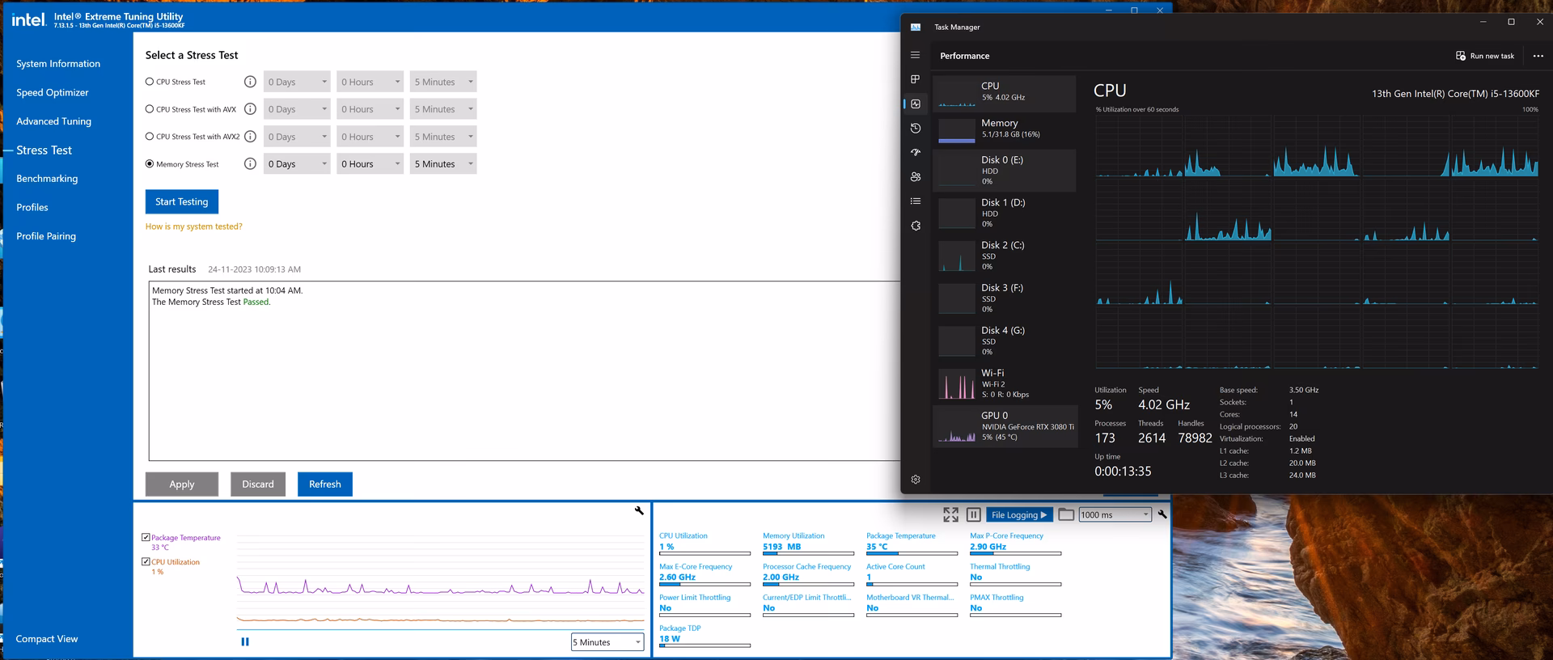The height and width of the screenshot is (660, 1553).
Task: Open Details page in Task Manager sidebar
Action: [915, 201]
